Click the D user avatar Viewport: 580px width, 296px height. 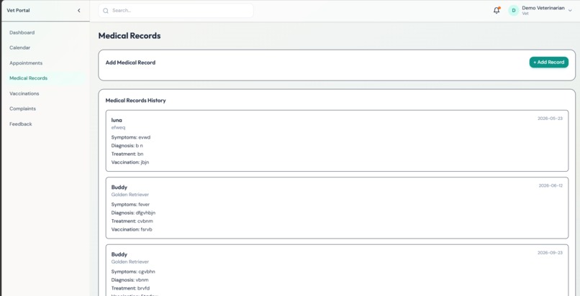[x=513, y=11]
